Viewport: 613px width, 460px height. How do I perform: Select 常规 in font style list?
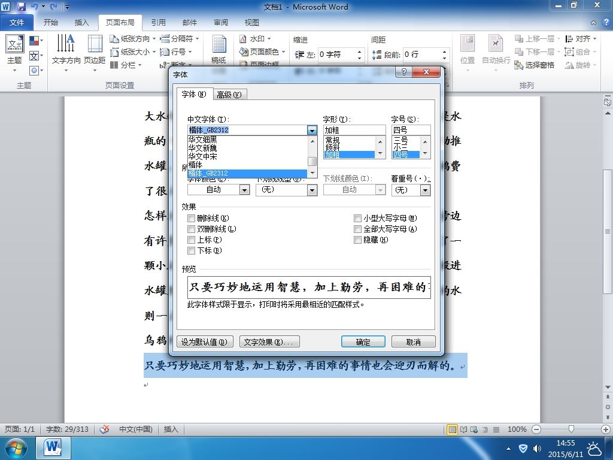[x=350, y=140]
